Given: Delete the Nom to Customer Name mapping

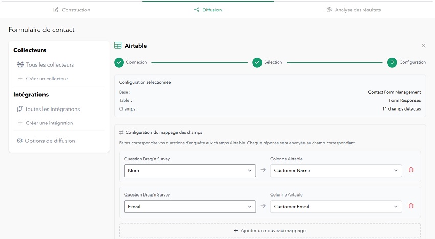Looking at the screenshot, I should pyautogui.click(x=411, y=170).
